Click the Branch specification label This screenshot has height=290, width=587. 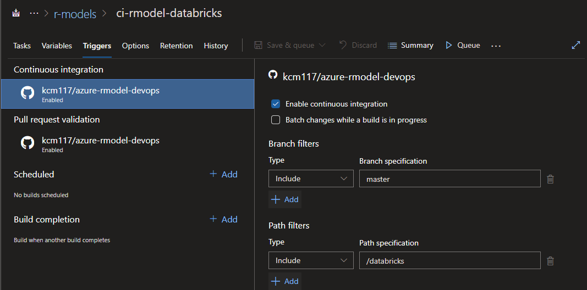[393, 161]
